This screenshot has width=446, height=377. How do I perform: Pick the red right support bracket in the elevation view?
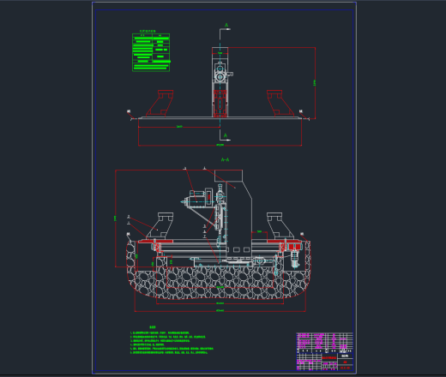(x=280, y=104)
